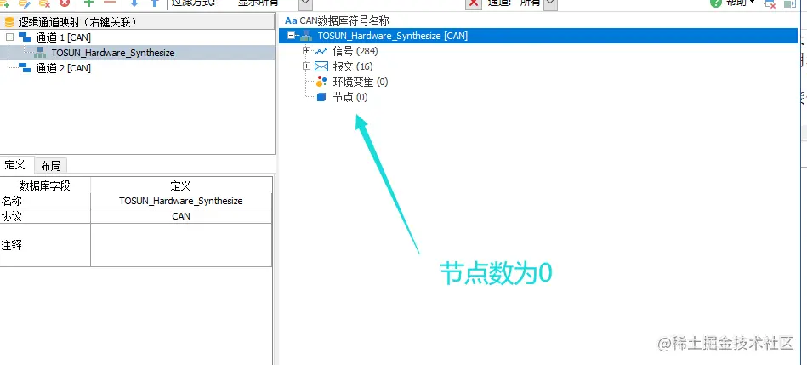
Task: Click the blue move-down arrow icon
Action: click(x=134, y=3)
